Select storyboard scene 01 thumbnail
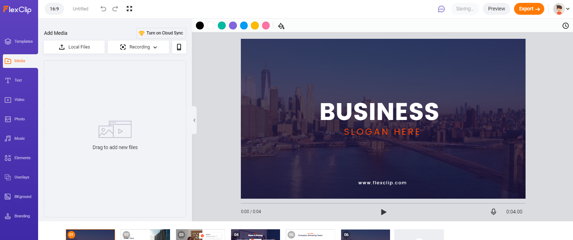The height and width of the screenshot is (240, 573). (90, 235)
